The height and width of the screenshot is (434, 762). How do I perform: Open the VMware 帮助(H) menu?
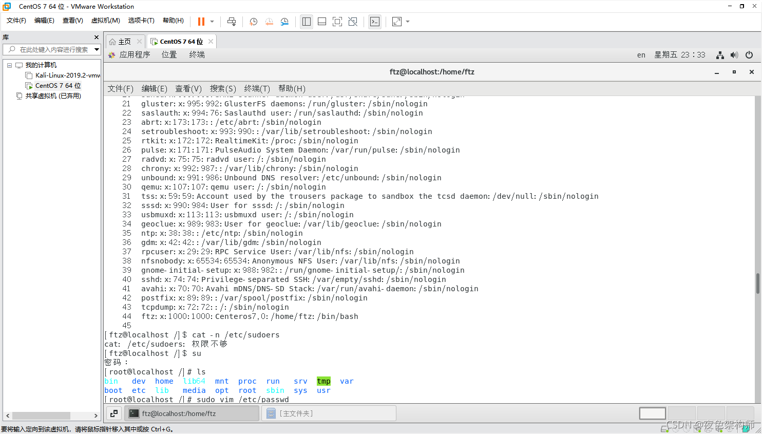173,21
